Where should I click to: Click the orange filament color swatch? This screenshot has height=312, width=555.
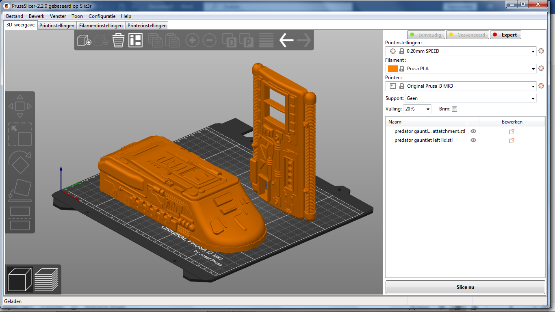(392, 69)
